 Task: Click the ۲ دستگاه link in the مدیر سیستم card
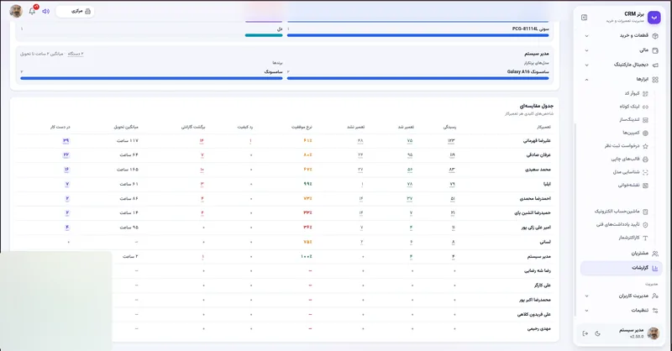pyautogui.click(x=76, y=54)
